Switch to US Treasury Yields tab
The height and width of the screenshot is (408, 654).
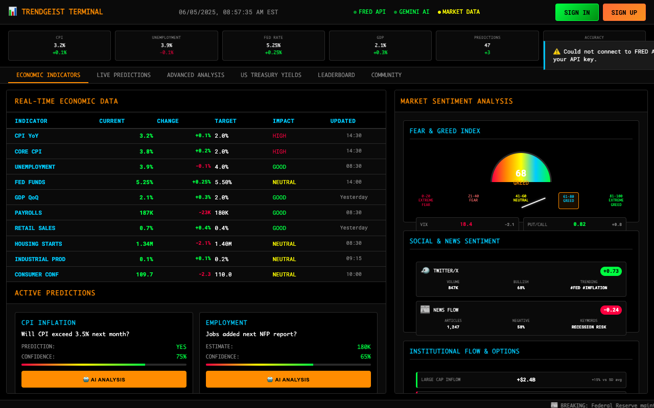click(x=271, y=75)
